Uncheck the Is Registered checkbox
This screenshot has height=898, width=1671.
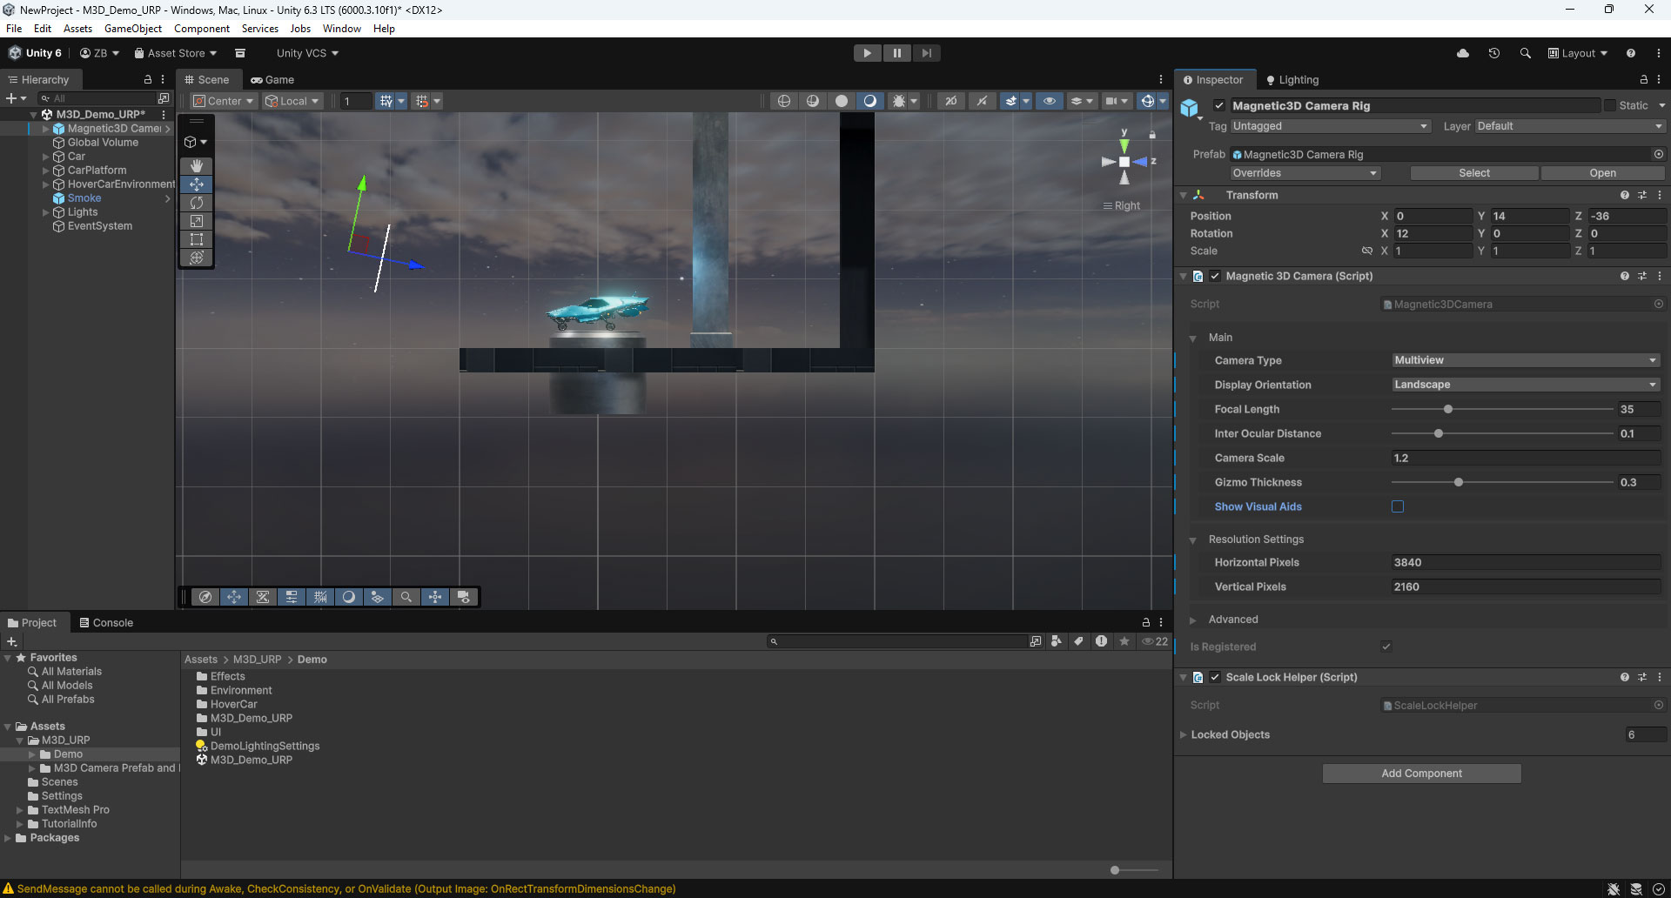point(1386,647)
